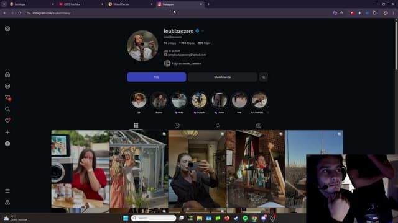Open Chrome from the taskbar
This screenshot has height=223, width=398.
tap(254, 218)
